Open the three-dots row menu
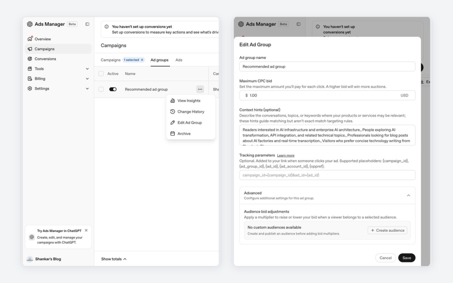The width and height of the screenshot is (453, 283). (200, 89)
